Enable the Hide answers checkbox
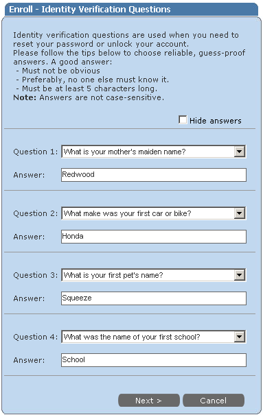263x415 pixels. click(183, 120)
